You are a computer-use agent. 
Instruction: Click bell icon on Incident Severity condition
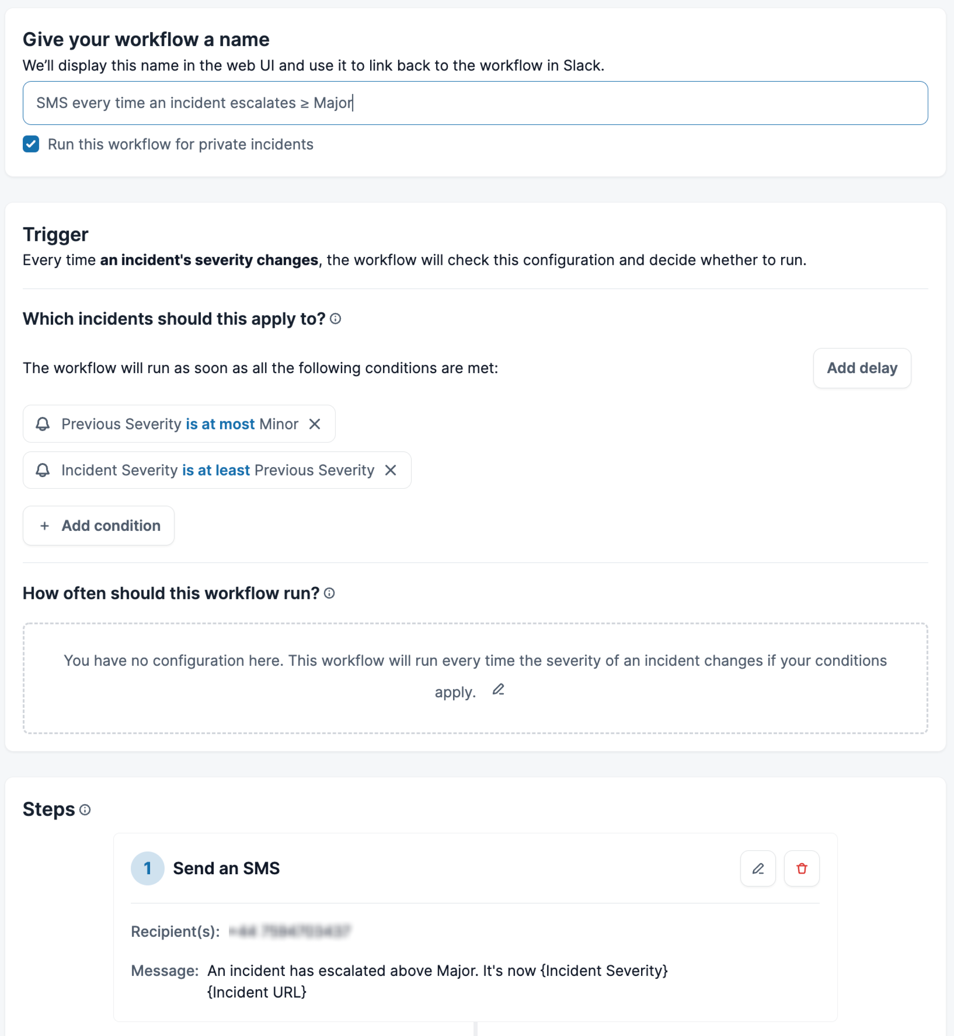[43, 470]
